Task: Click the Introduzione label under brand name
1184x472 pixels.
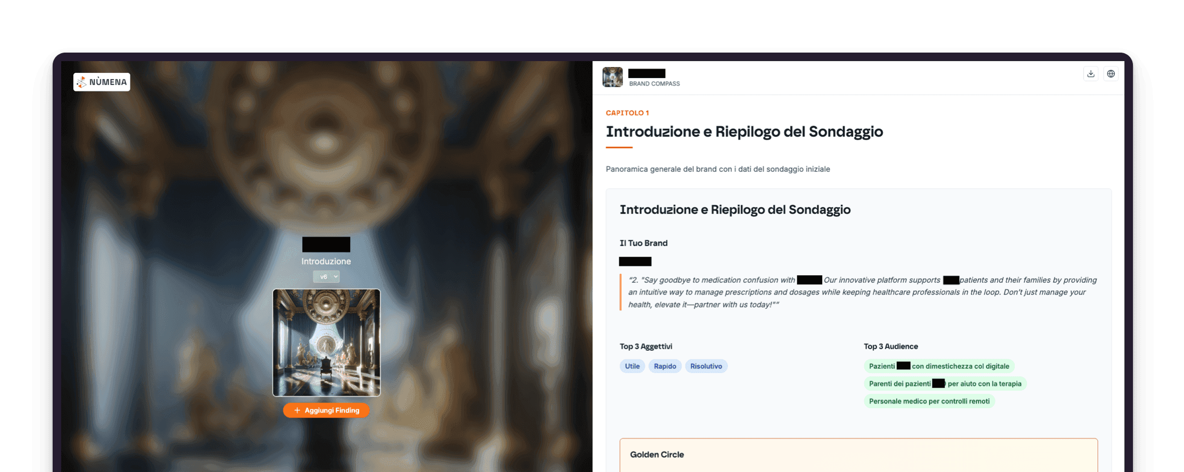Action: [x=326, y=262]
